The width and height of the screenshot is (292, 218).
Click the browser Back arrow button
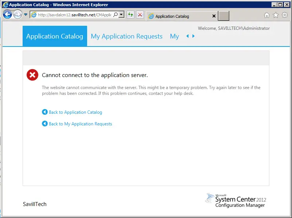pyautogui.click(x=7, y=15)
